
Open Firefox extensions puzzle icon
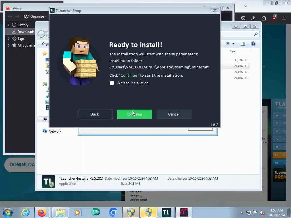[x=264, y=18]
